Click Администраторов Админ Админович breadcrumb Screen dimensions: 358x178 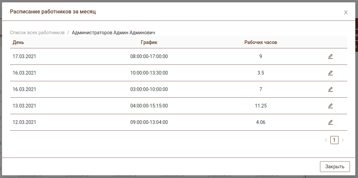click(113, 33)
